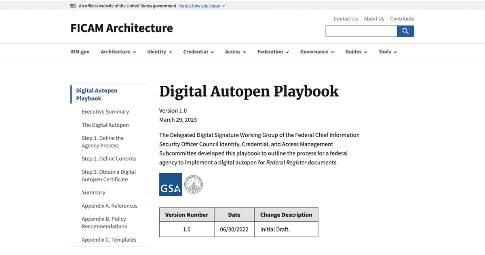Click the FICAM Architecture site title
The width and height of the screenshot is (485, 255).
click(x=121, y=28)
